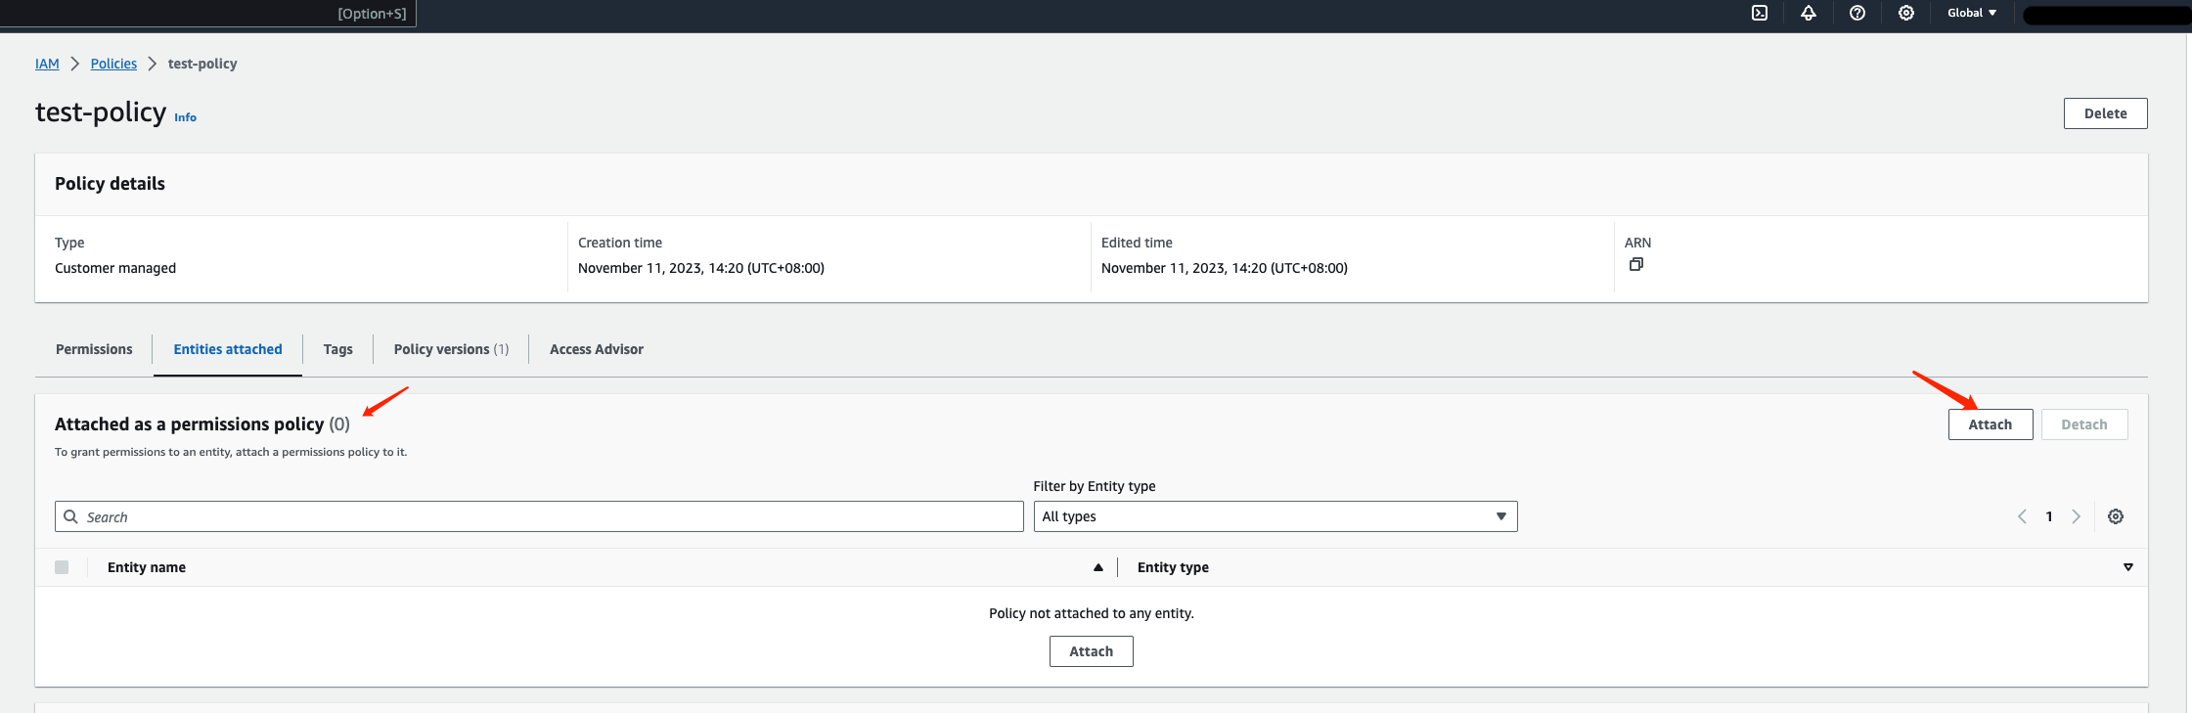Click Attach button beside Detach

coord(1991,424)
